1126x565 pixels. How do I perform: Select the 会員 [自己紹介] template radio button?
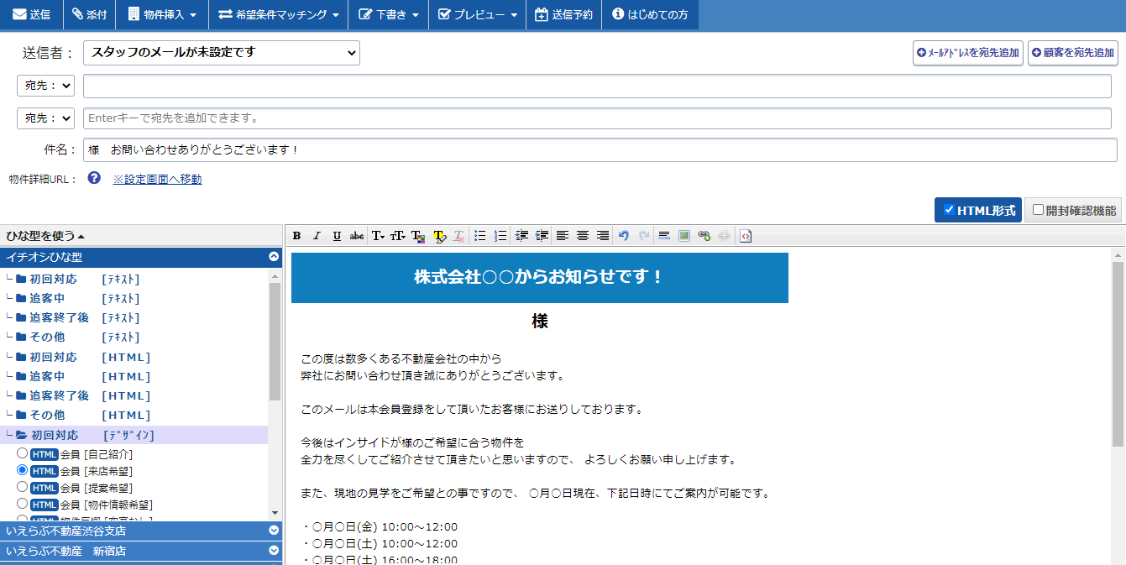[x=23, y=453]
